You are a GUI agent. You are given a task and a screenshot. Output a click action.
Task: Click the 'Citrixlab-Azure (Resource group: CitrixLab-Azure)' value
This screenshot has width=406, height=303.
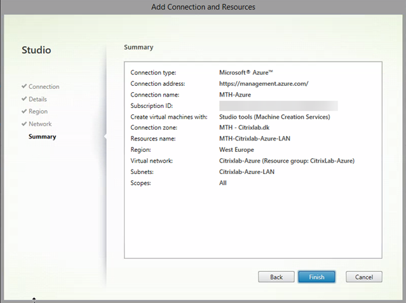pos(287,161)
